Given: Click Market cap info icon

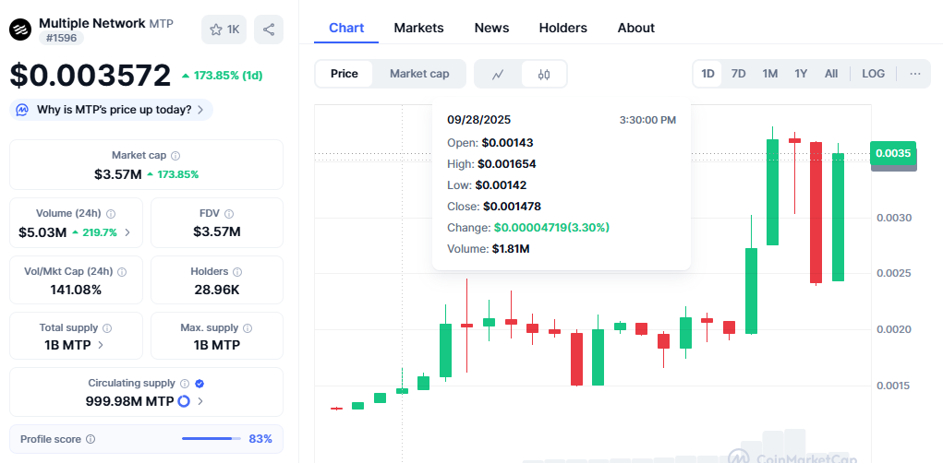Looking at the screenshot, I should (175, 156).
